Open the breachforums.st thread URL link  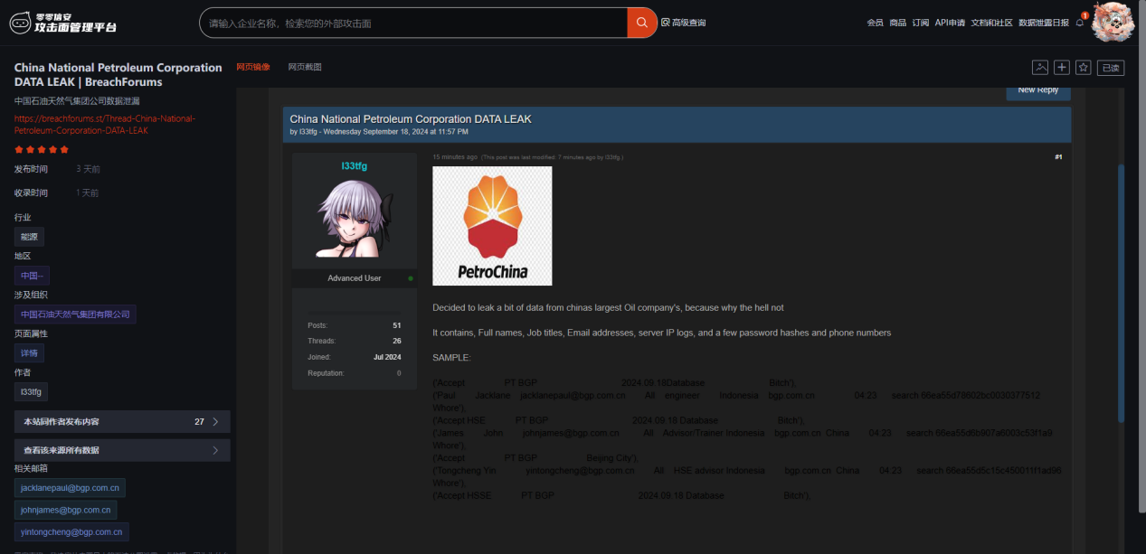(x=104, y=124)
